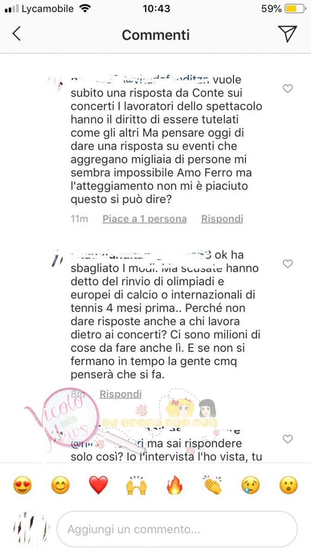Insert the smiling face emoji
The height and width of the screenshot is (554, 311).
pyautogui.click(x=60, y=486)
